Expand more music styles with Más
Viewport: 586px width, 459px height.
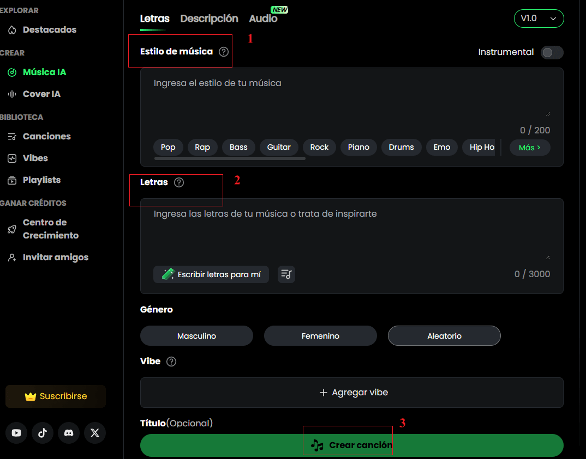(529, 147)
